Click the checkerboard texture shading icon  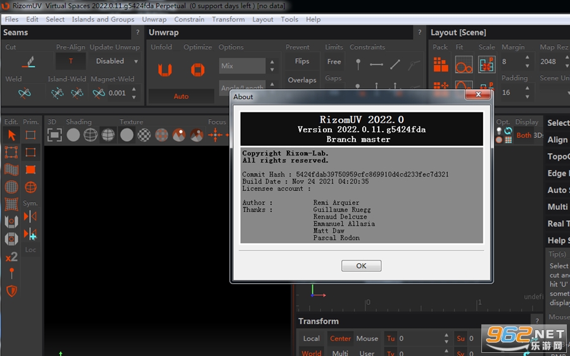coord(144,135)
